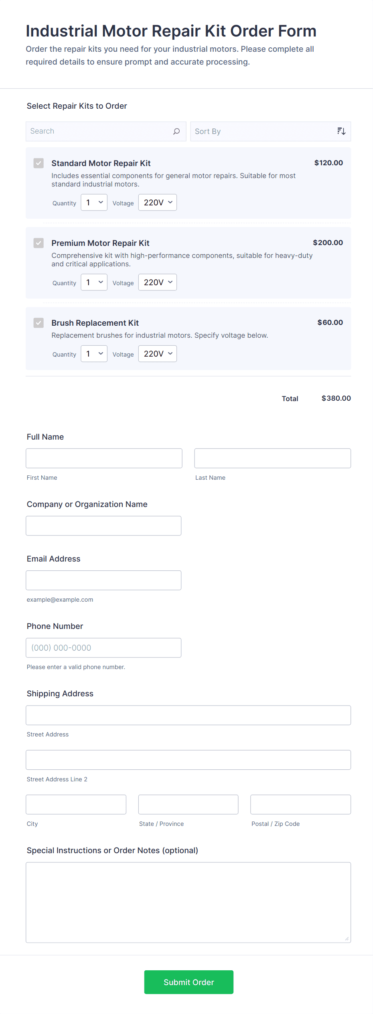Click inside the Search field
This screenshot has width=373, height=1014.
[96, 131]
